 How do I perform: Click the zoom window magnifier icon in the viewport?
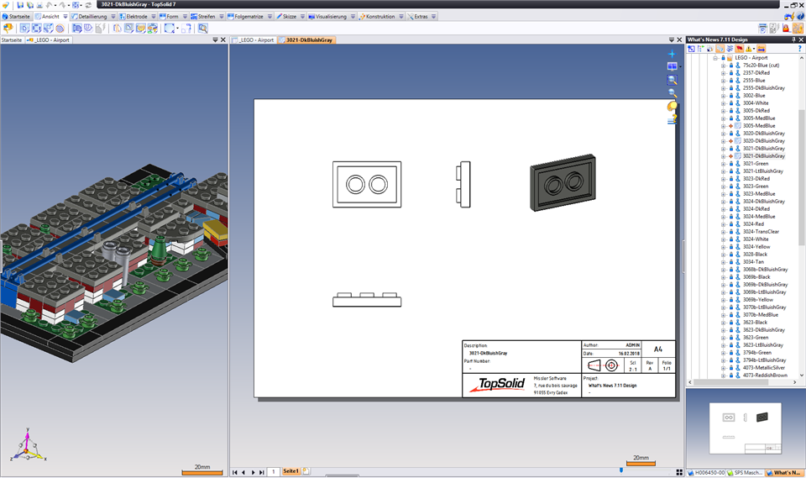(x=672, y=80)
